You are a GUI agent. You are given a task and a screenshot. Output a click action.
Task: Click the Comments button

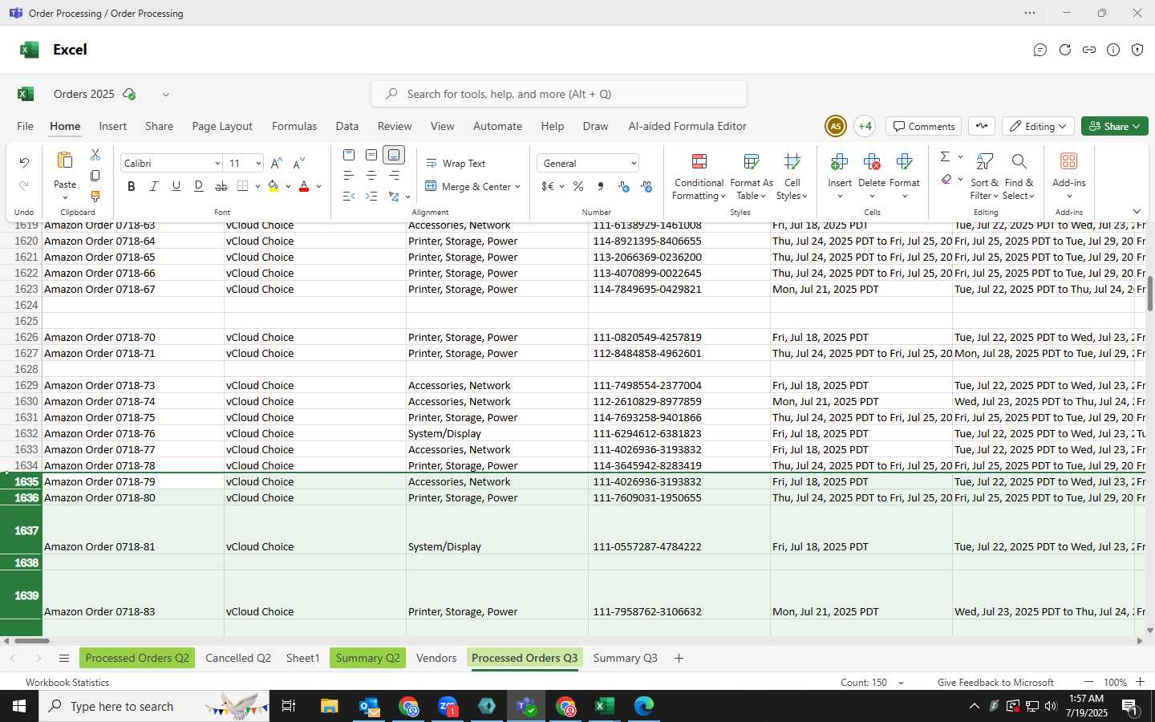tap(923, 126)
